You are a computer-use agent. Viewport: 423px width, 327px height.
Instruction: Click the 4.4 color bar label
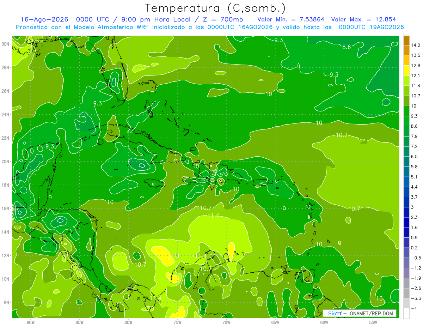[415, 187]
